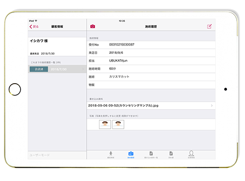Tap the treatment time 60分
This screenshot has height=181, width=245.
tap(112, 68)
